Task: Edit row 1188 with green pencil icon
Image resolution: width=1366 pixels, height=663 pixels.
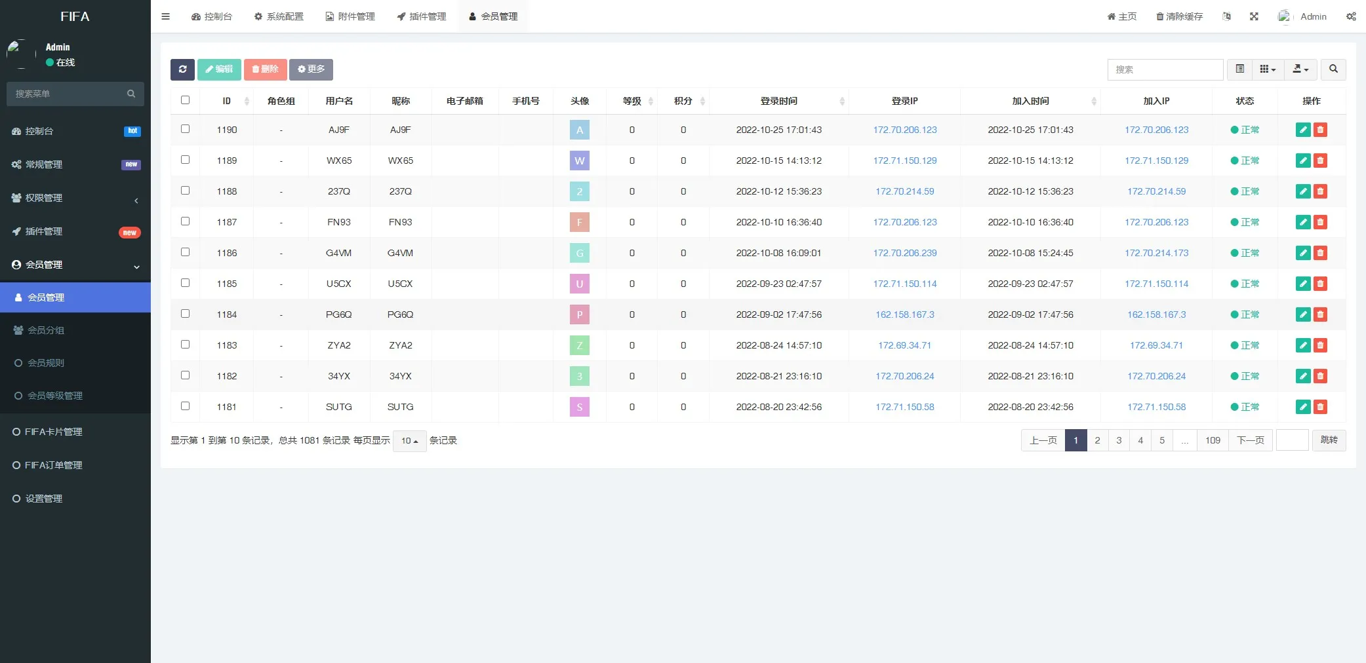Action: coord(1303,191)
